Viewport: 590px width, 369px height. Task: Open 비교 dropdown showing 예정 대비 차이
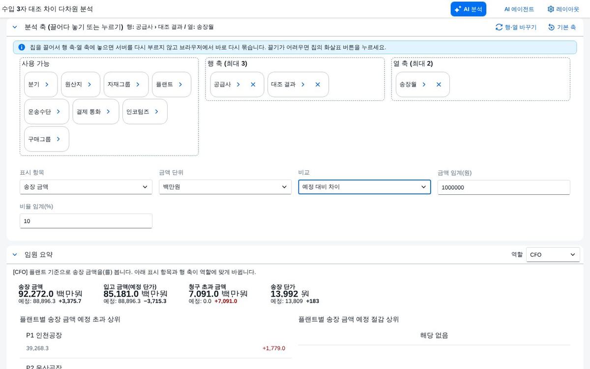pos(364,187)
